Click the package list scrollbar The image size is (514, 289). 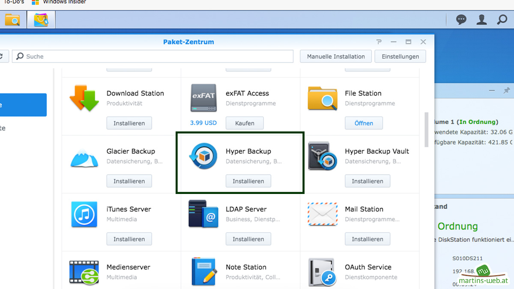pyautogui.click(x=426, y=130)
